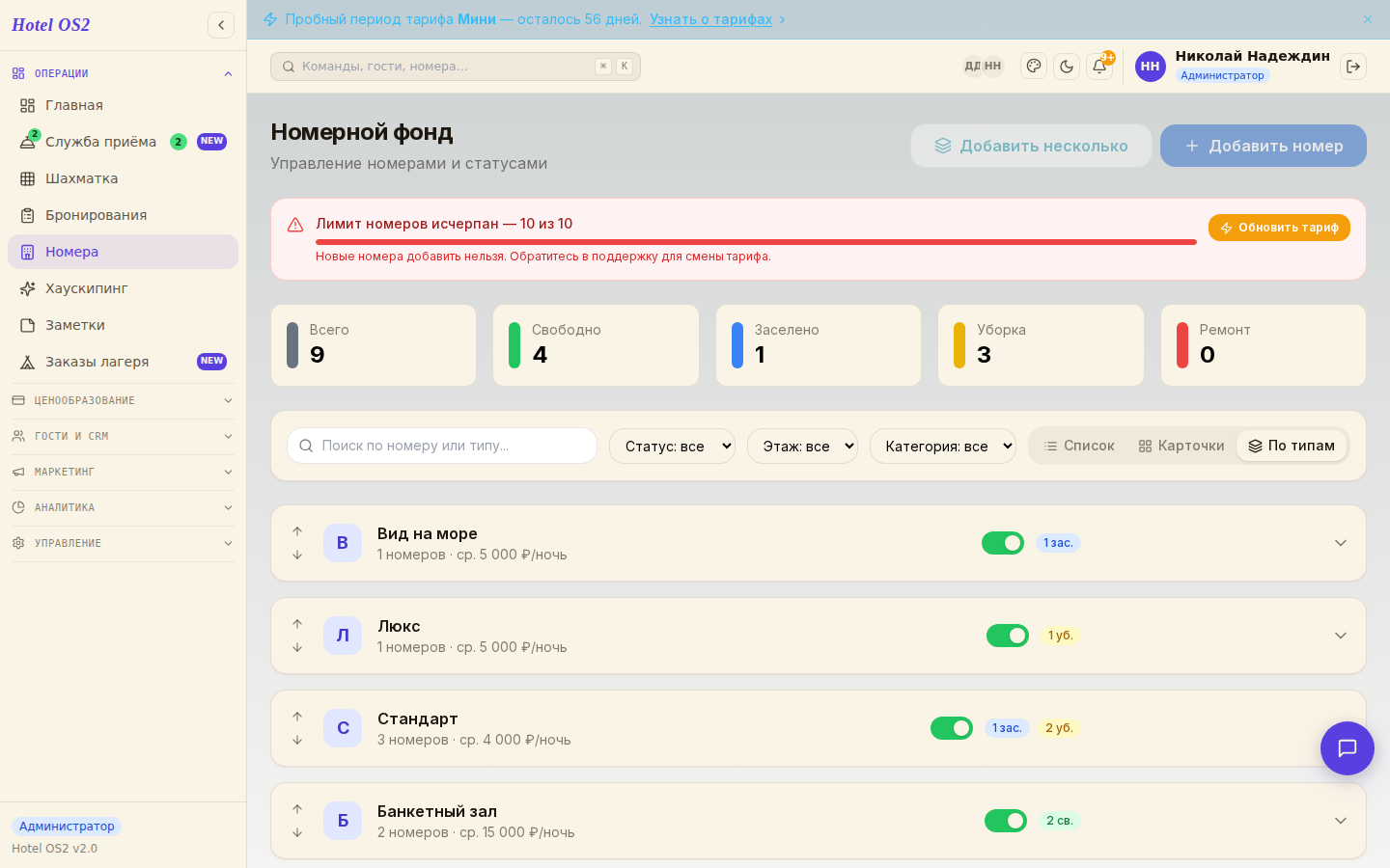Open the Статус: все dropdown
Viewport: 1390px width, 868px height.
tap(672, 446)
